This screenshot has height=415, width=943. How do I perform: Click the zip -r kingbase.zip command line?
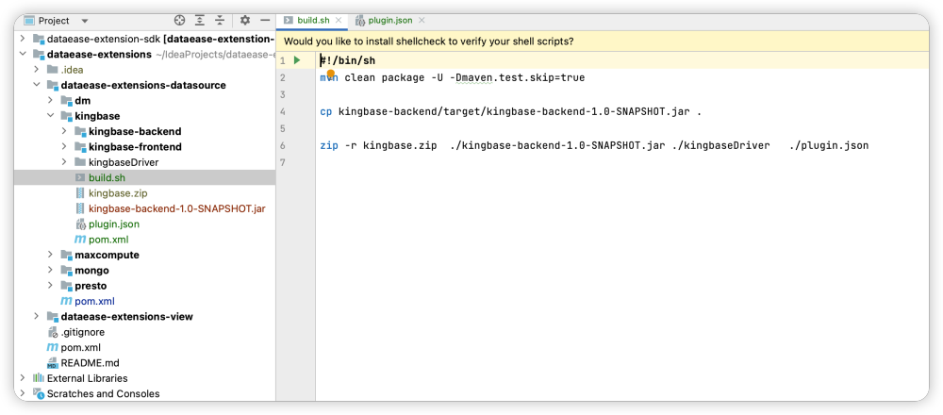pos(594,145)
